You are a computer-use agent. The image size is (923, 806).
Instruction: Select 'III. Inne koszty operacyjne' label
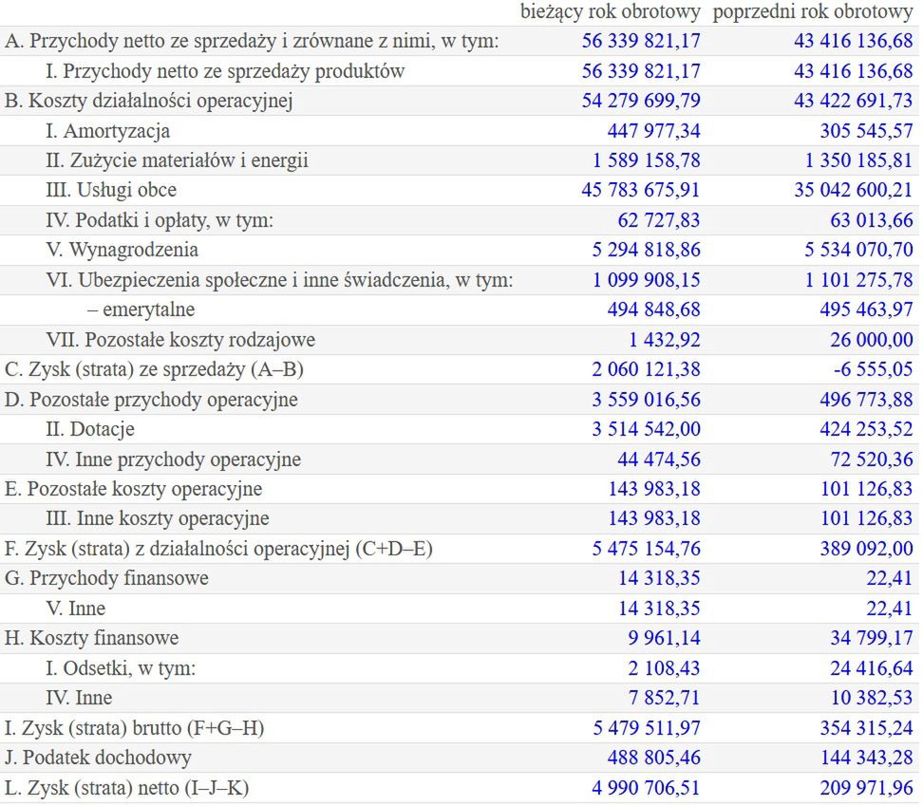158,518
